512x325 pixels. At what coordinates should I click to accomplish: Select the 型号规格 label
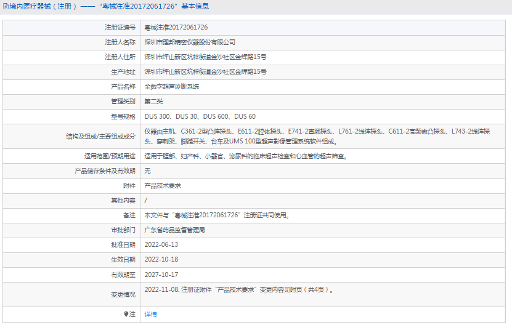123,116
